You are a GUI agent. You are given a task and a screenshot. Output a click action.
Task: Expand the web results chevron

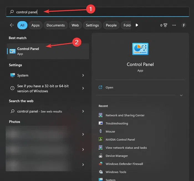pos(83,111)
